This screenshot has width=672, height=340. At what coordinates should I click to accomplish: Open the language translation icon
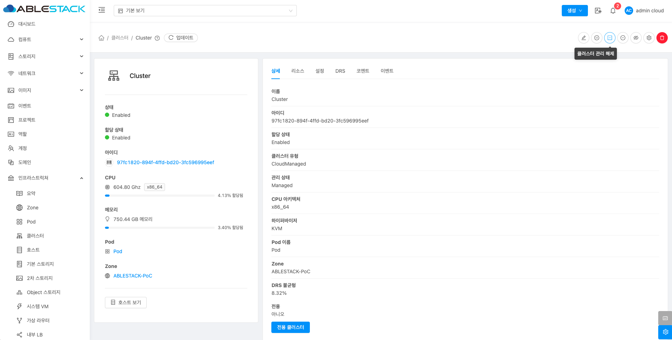598,11
